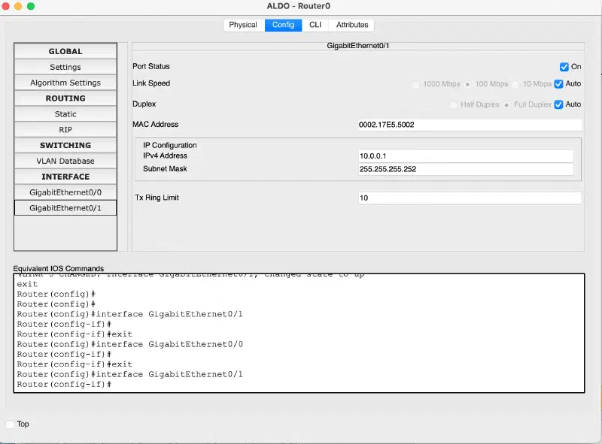Click the Tx Ring Limit field

point(470,198)
